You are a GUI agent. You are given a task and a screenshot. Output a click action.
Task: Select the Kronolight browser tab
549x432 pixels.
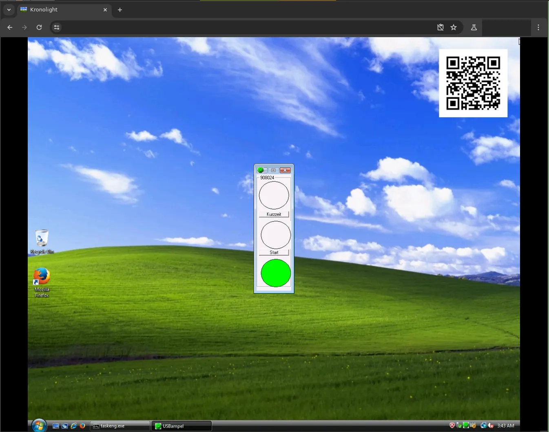tap(63, 10)
